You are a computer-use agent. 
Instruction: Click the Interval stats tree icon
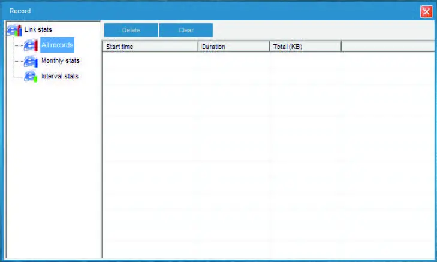(x=31, y=77)
